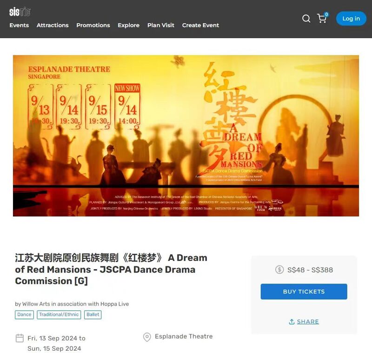This screenshot has height=353, width=372.
Task: Click the date text 'Fri, 13 Sep 2024 to'
Action: (56, 338)
